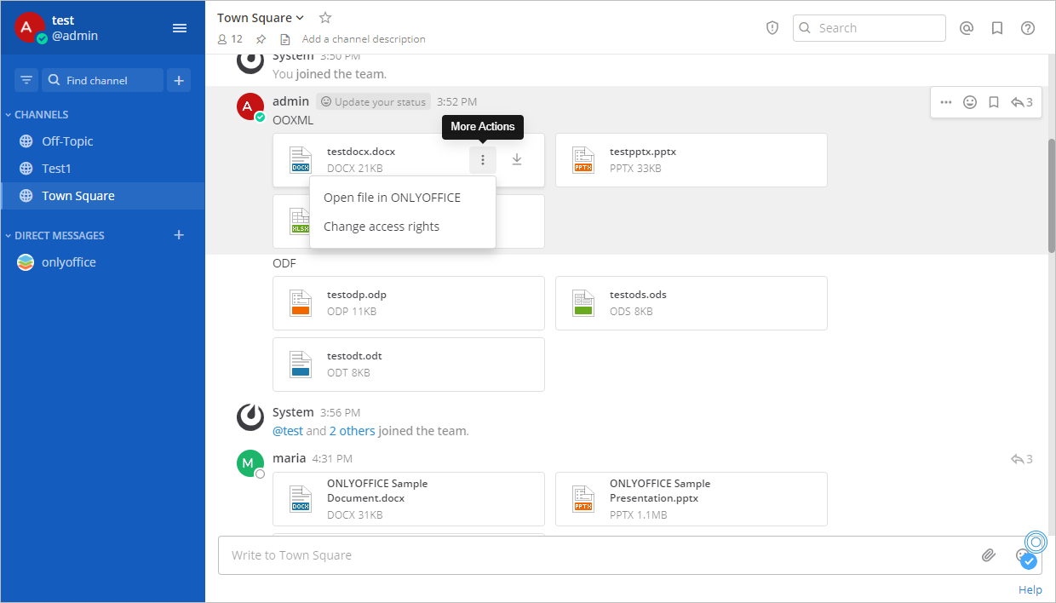Open the pinned posts icon in channel header
The image size is (1056, 603).
pos(261,39)
